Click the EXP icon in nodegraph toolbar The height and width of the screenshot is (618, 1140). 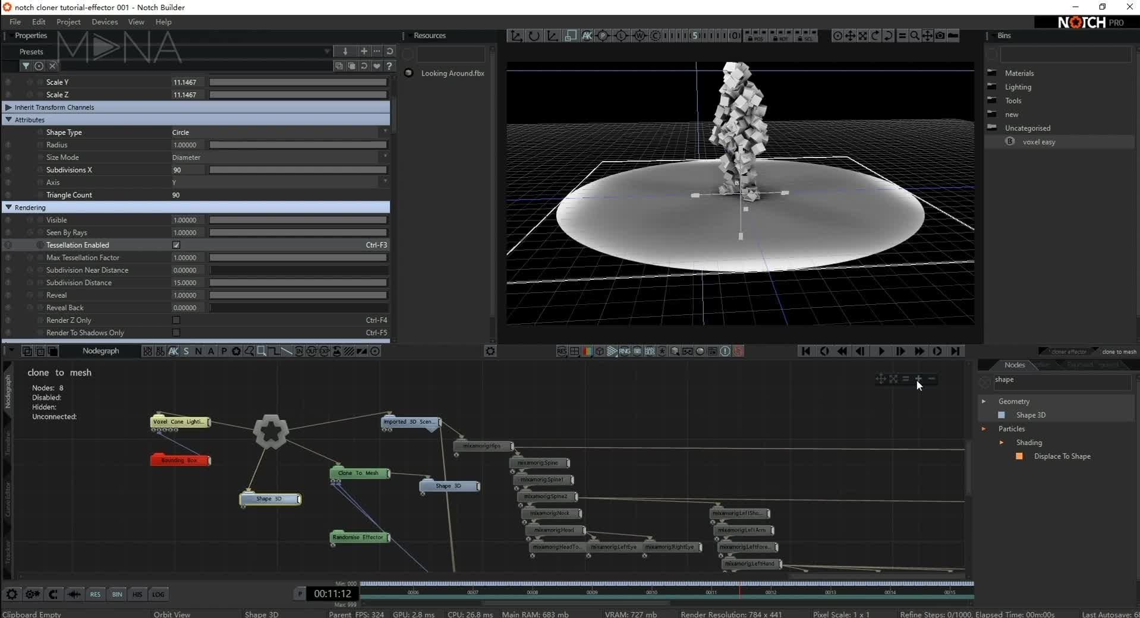tap(325, 351)
